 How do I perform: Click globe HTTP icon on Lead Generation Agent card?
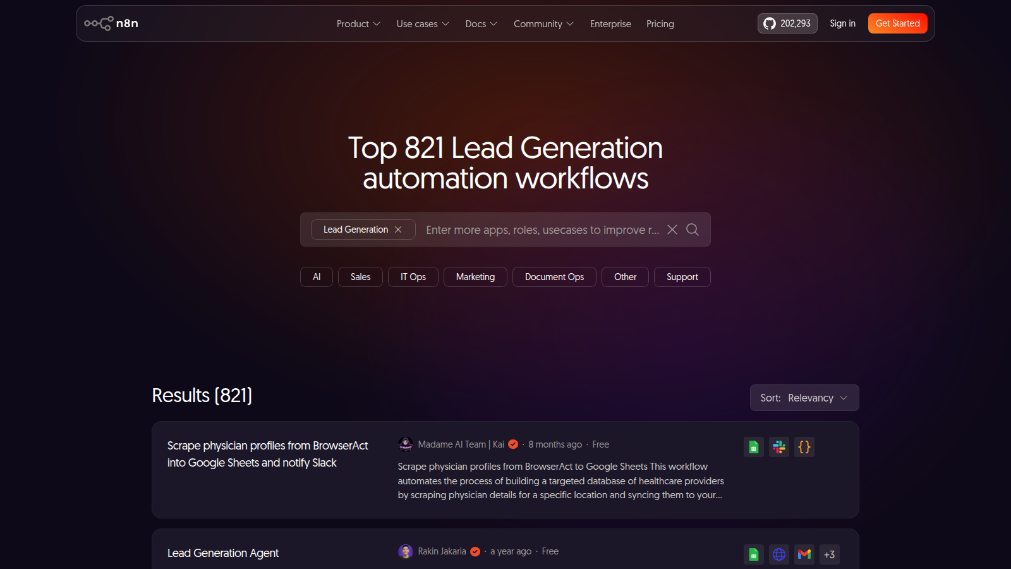click(x=779, y=554)
